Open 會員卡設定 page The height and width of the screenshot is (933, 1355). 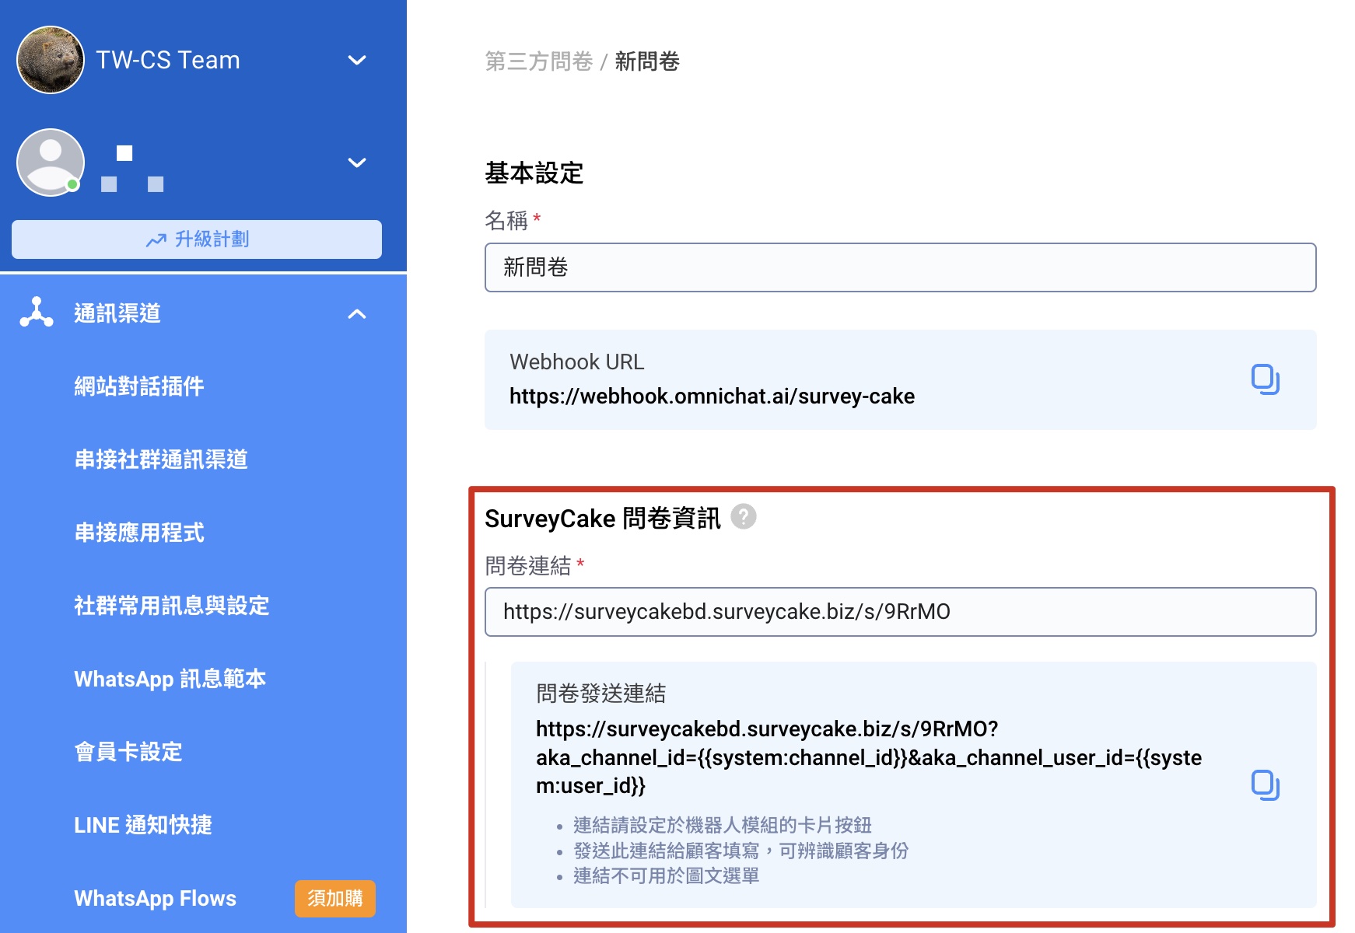[x=128, y=751]
